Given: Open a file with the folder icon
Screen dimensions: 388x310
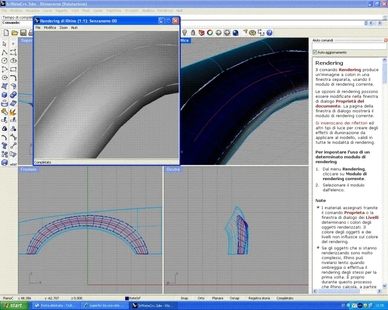Looking at the screenshot, I should pyautogui.click(x=15, y=32).
